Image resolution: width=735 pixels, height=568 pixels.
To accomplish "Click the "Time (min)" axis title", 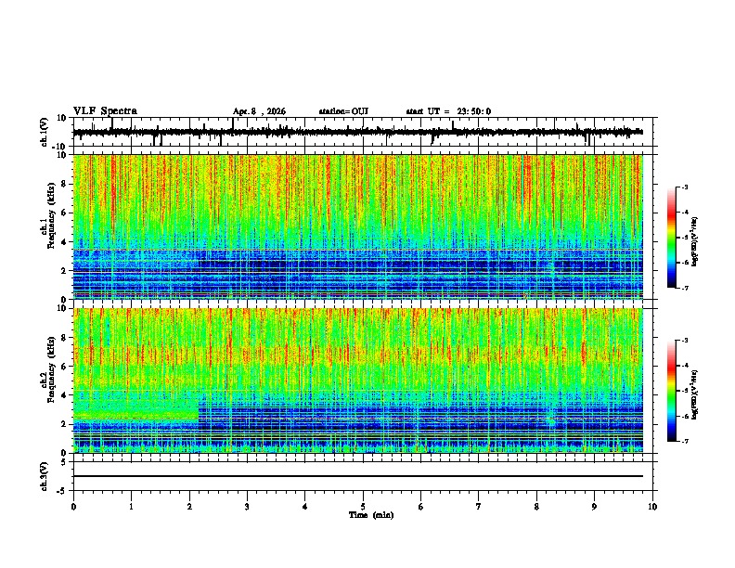I will [x=371, y=515].
